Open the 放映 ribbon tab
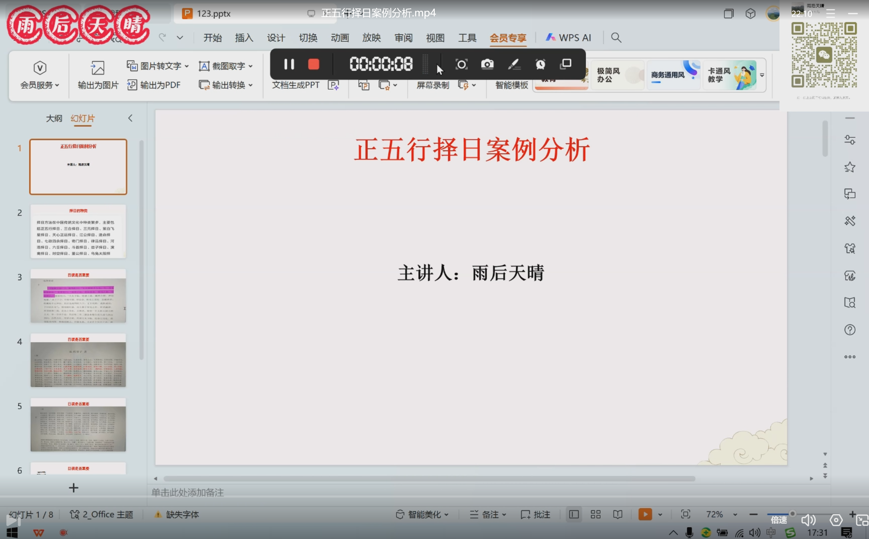 [x=371, y=38]
